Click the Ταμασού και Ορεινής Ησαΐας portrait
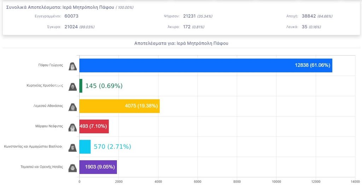Viewport: 362px width, 185px height. pyautogui.click(x=72, y=168)
